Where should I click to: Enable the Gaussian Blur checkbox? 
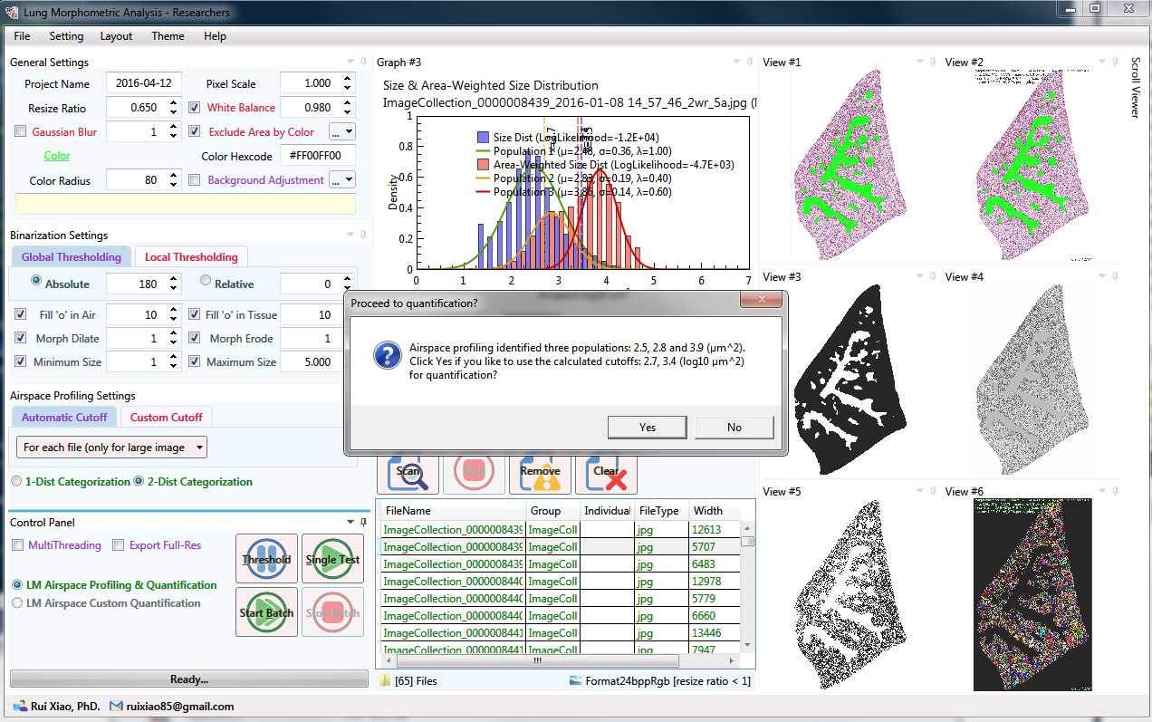(x=21, y=132)
